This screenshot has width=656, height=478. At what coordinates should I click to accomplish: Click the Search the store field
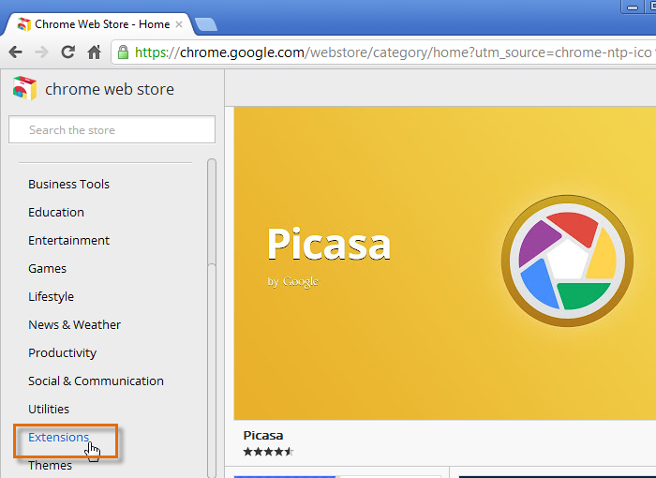[112, 129]
